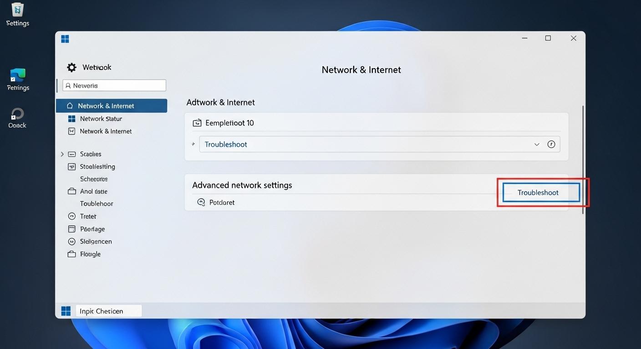This screenshot has height=349, width=641.
Task: Open the Toublehoor sidebar entry
Action: pos(96,203)
